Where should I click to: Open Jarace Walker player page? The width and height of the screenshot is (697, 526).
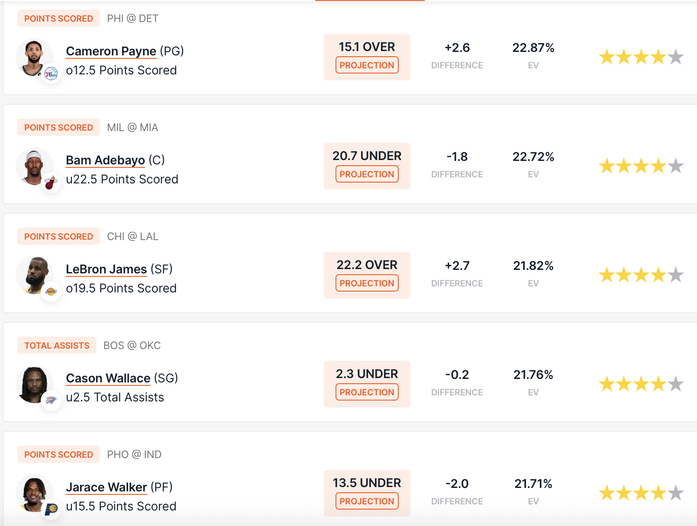click(106, 487)
